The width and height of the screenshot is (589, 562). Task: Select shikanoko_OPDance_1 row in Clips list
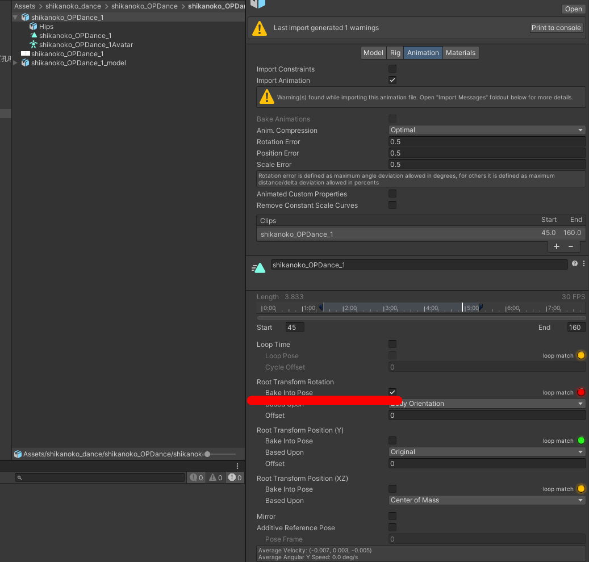[x=421, y=234]
